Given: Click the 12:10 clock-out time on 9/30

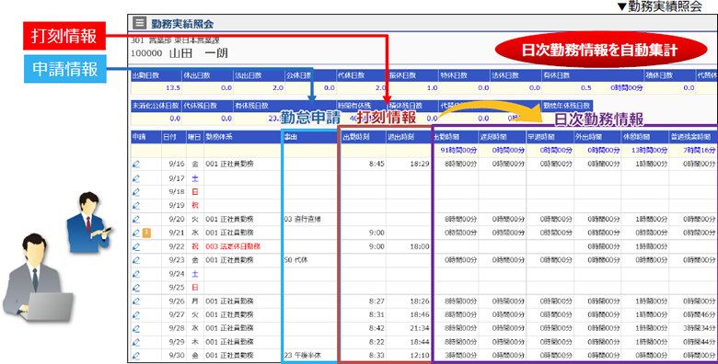Looking at the screenshot, I should 420,356.
